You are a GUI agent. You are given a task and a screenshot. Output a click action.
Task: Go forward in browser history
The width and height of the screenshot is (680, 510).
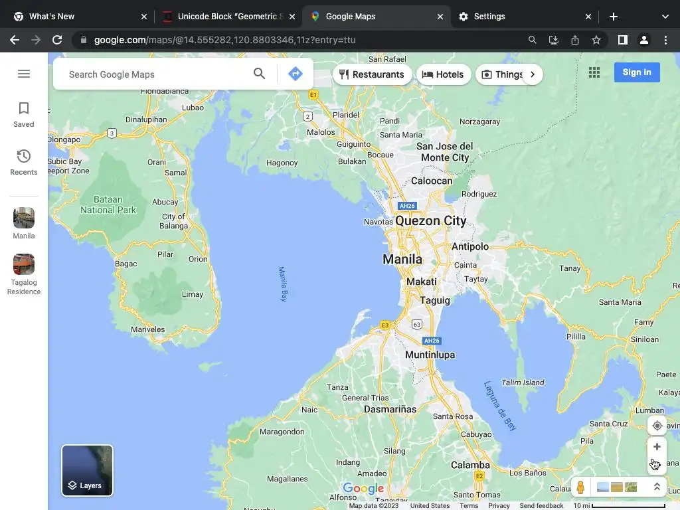(x=36, y=40)
